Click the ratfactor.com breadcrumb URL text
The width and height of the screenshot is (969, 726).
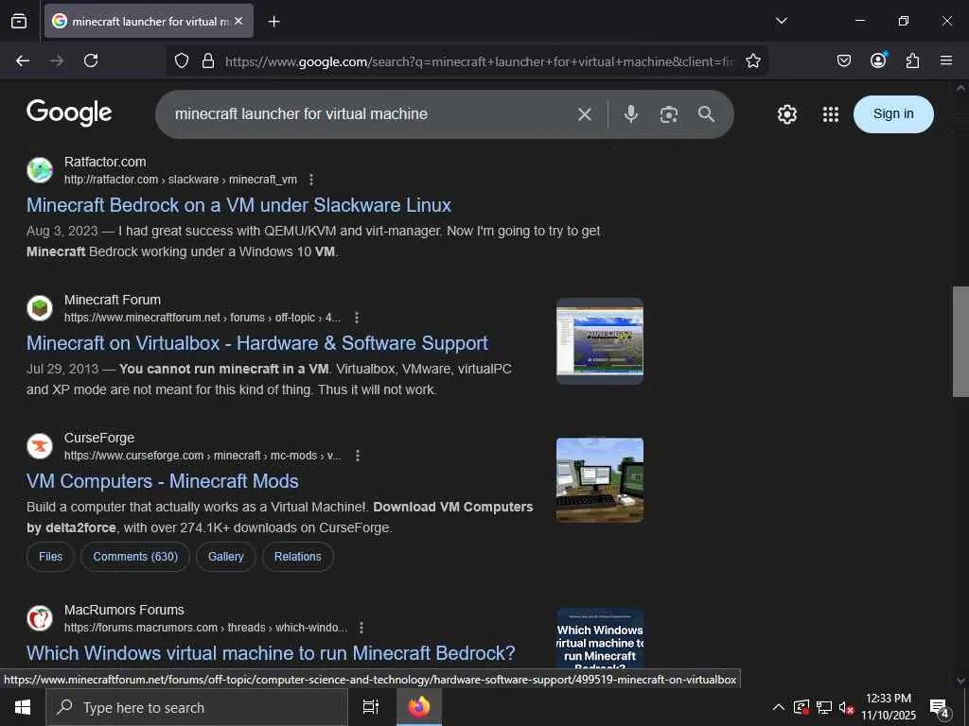pyautogui.click(x=181, y=180)
